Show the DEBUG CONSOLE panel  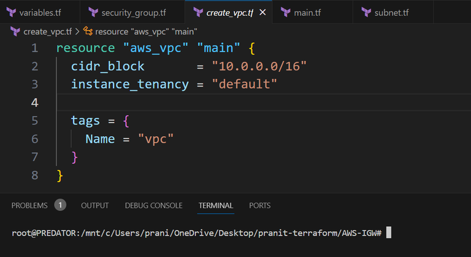pyautogui.click(x=153, y=205)
